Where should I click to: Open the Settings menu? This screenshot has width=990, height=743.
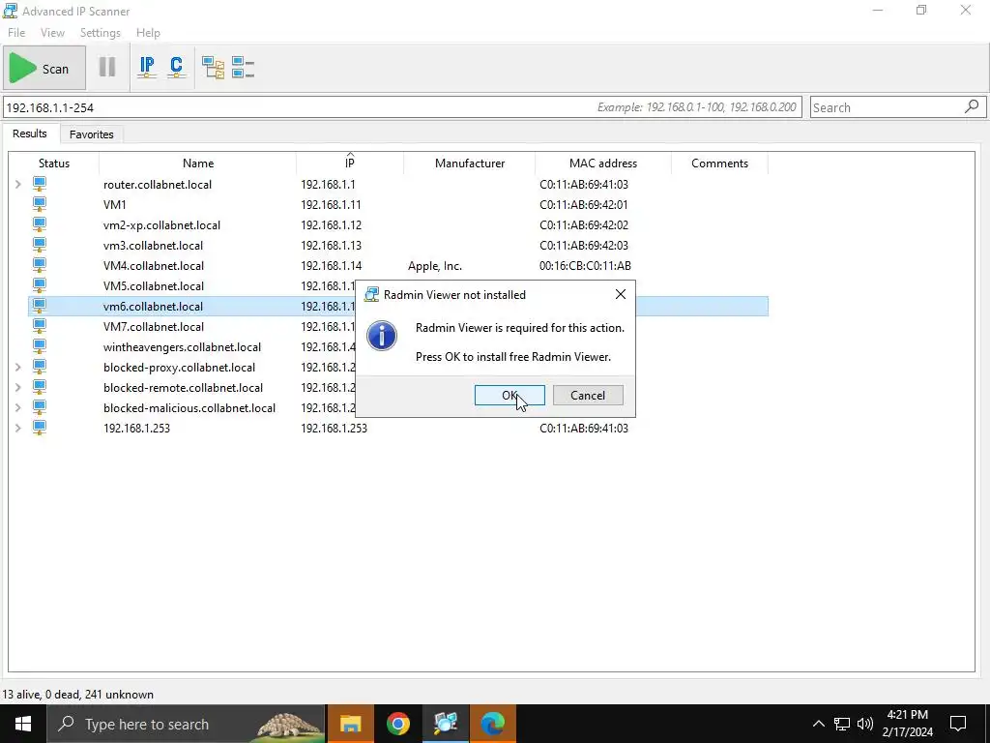(100, 33)
